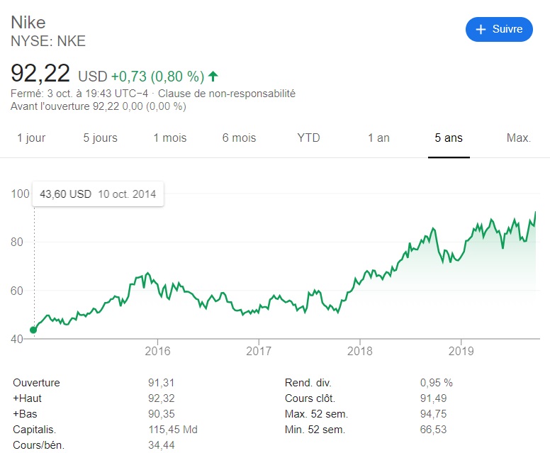
Task: Click the Capitalis. value 115,45 Md
Action: tap(172, 430)
